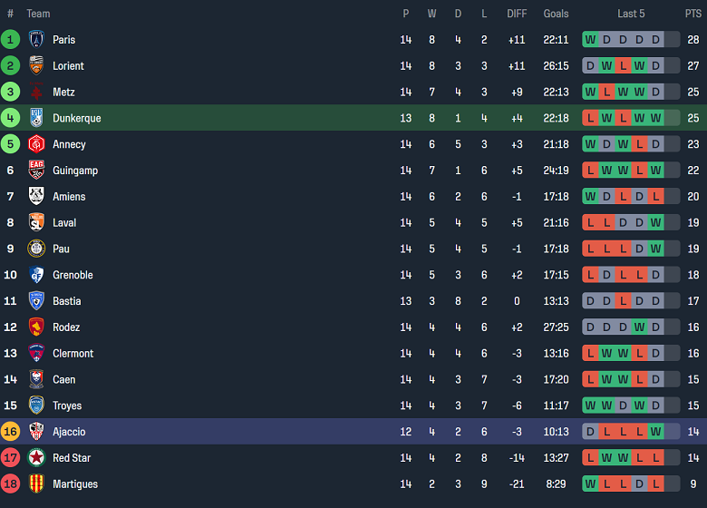Click the Martigues striped crest icon
The width and height of the screenshot is (707, 508).
(36, 484)
